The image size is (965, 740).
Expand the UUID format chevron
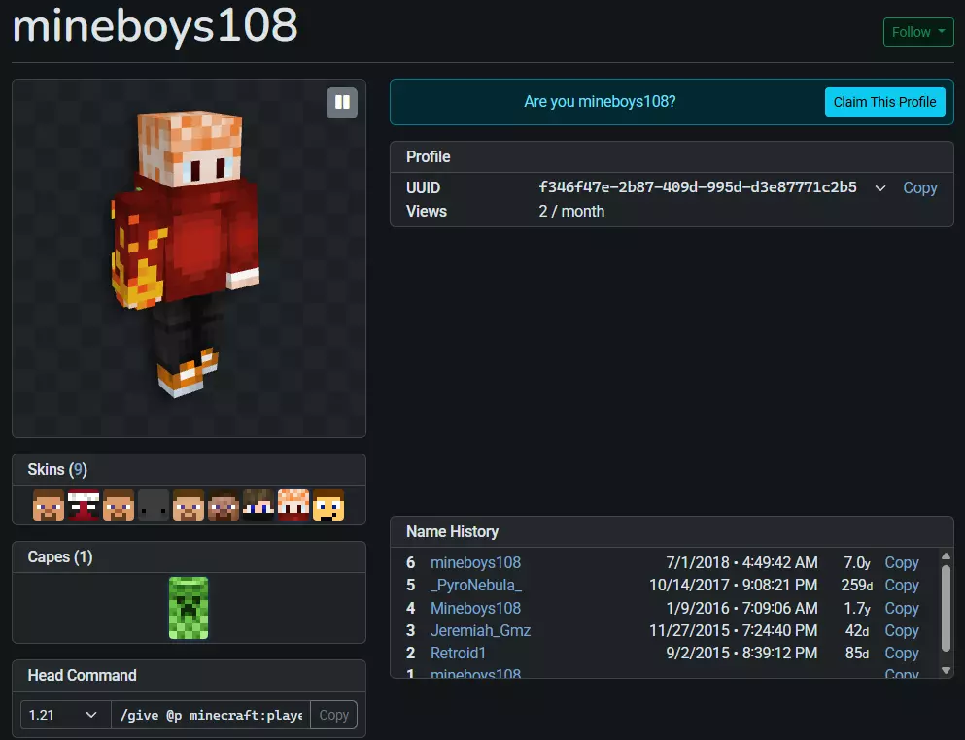880,188
